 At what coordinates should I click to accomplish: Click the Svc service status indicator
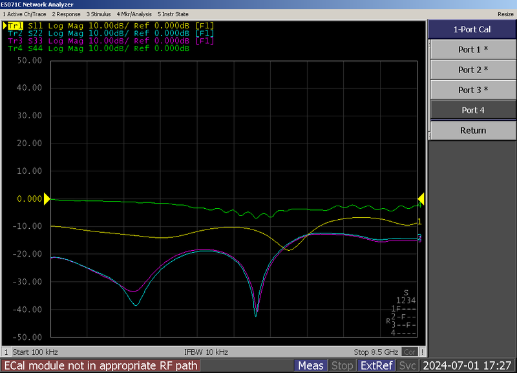407,366
